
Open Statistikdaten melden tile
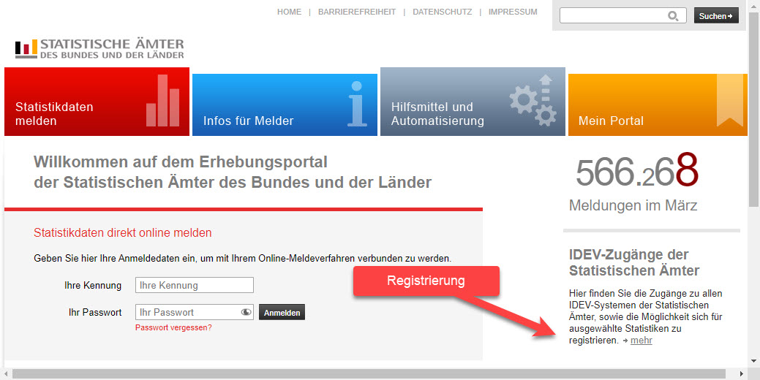click(x=97, y=102)
